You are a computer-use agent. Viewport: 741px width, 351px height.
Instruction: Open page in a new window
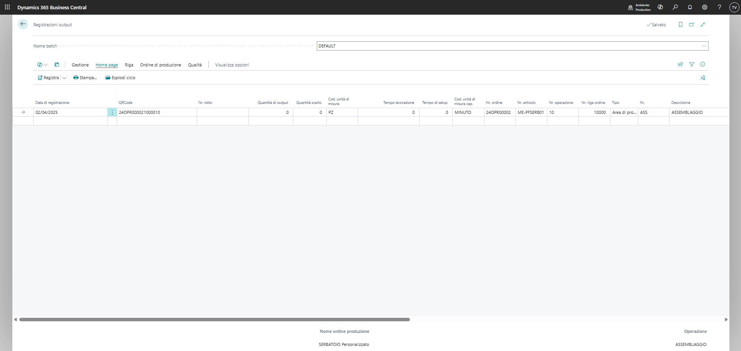click(692, 25)
